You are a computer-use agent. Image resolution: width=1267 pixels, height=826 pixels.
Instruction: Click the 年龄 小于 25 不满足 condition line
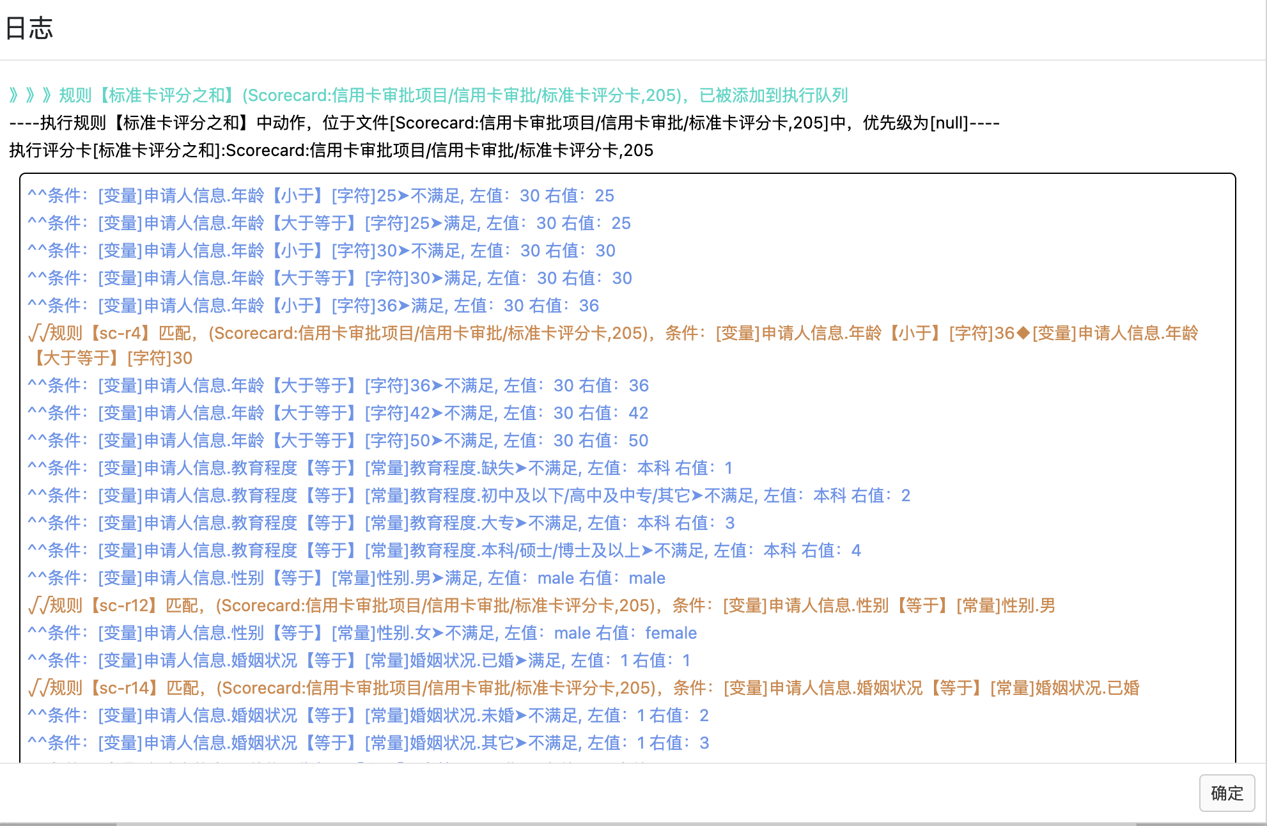pos(320,196)
